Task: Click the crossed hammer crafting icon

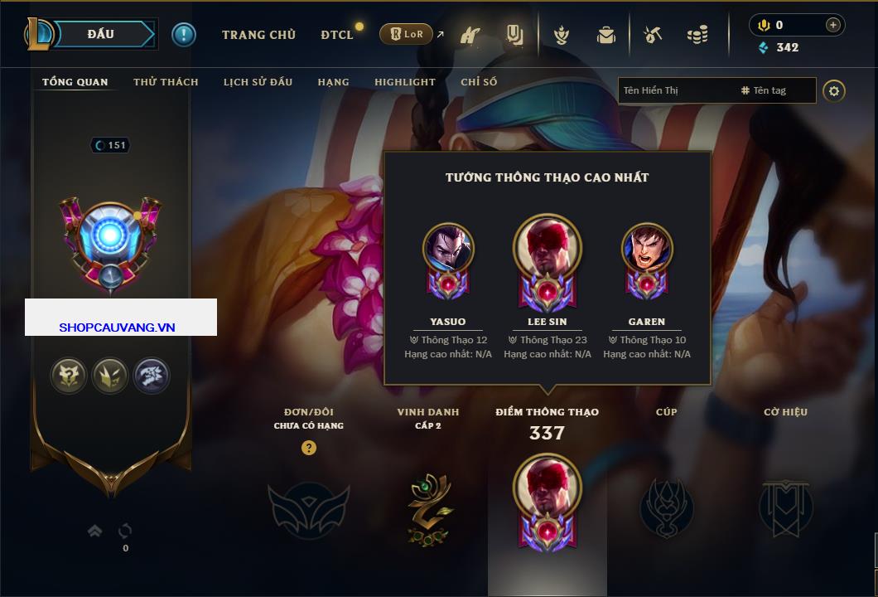Action: [653, 36]
